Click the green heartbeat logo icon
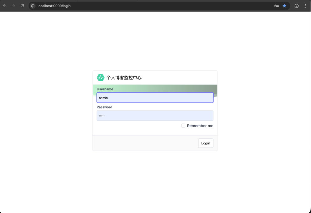311x213 pixels. click(x=101, y=78)
